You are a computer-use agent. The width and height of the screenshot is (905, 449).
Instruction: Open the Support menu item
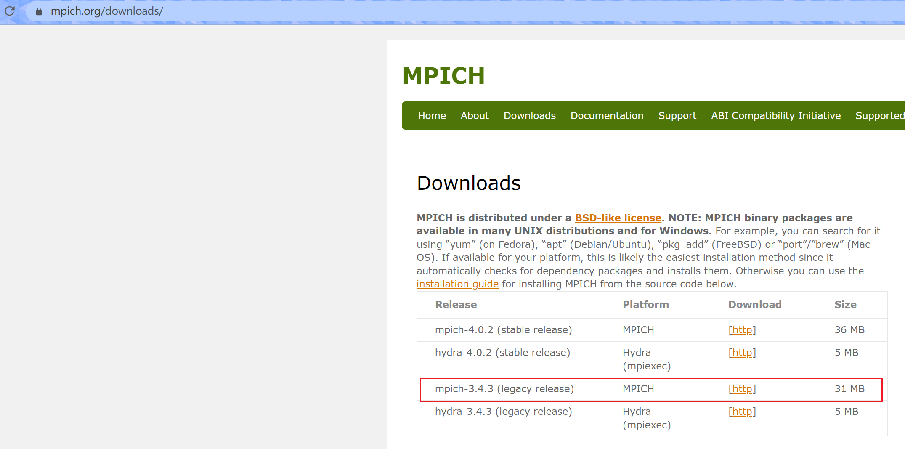pos(677,116)
